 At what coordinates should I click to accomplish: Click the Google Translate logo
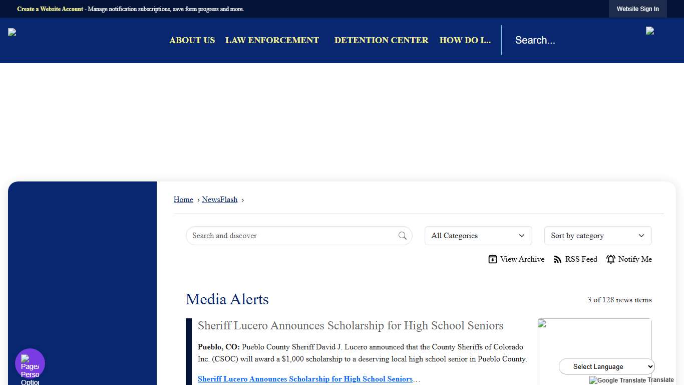[617, 380]
